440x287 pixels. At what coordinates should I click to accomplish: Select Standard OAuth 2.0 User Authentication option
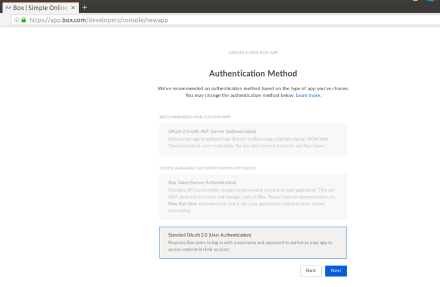click(x=253, y=242)
